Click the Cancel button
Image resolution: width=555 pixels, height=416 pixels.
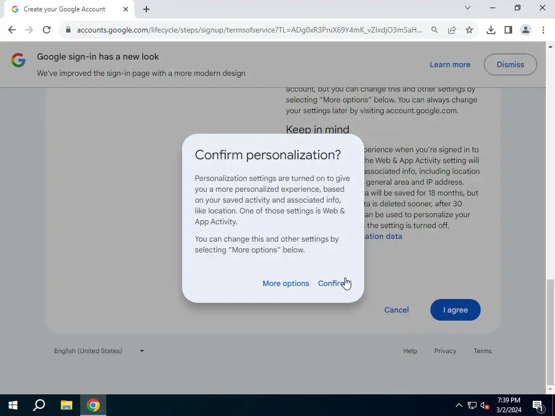point(396,310)
